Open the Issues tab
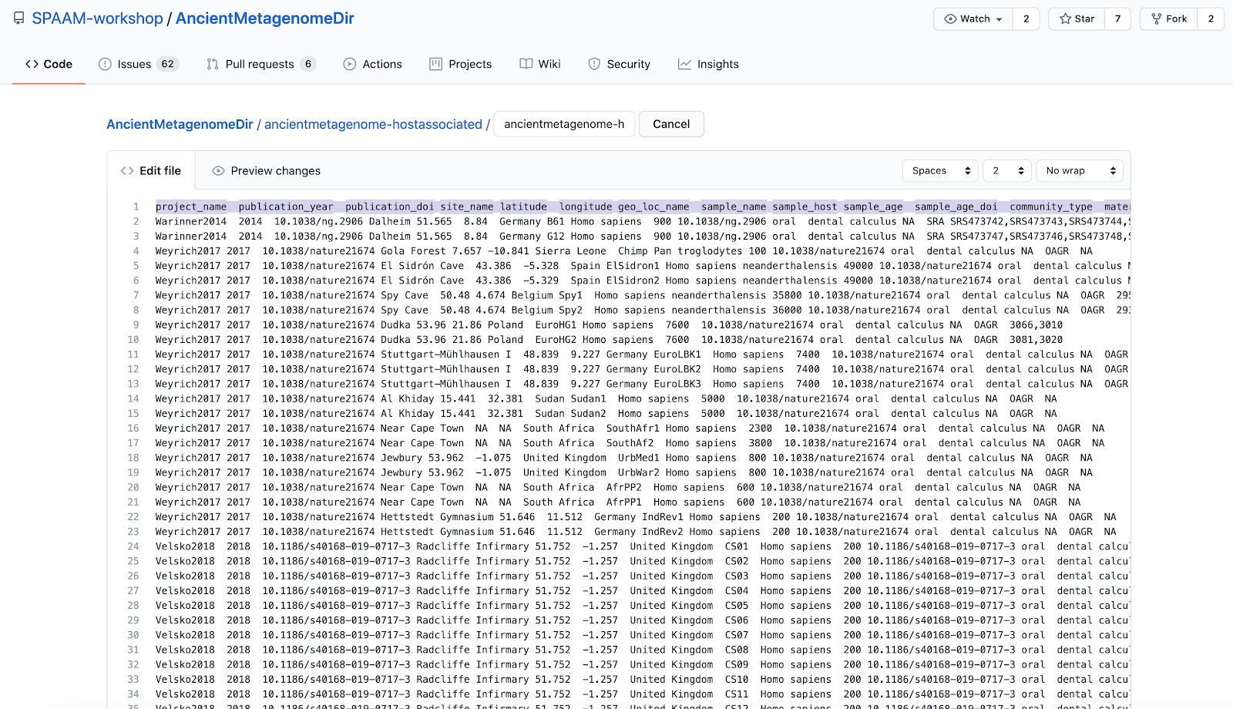The image size is (1233, 709). coord(139,64)
